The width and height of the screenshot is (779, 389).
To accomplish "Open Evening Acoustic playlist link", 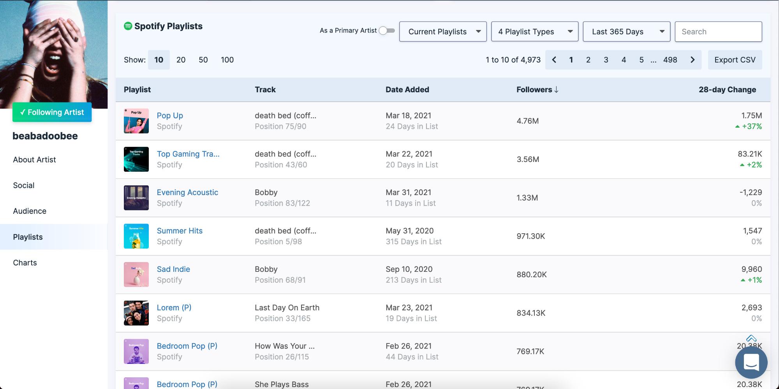I will click(187, 192).
